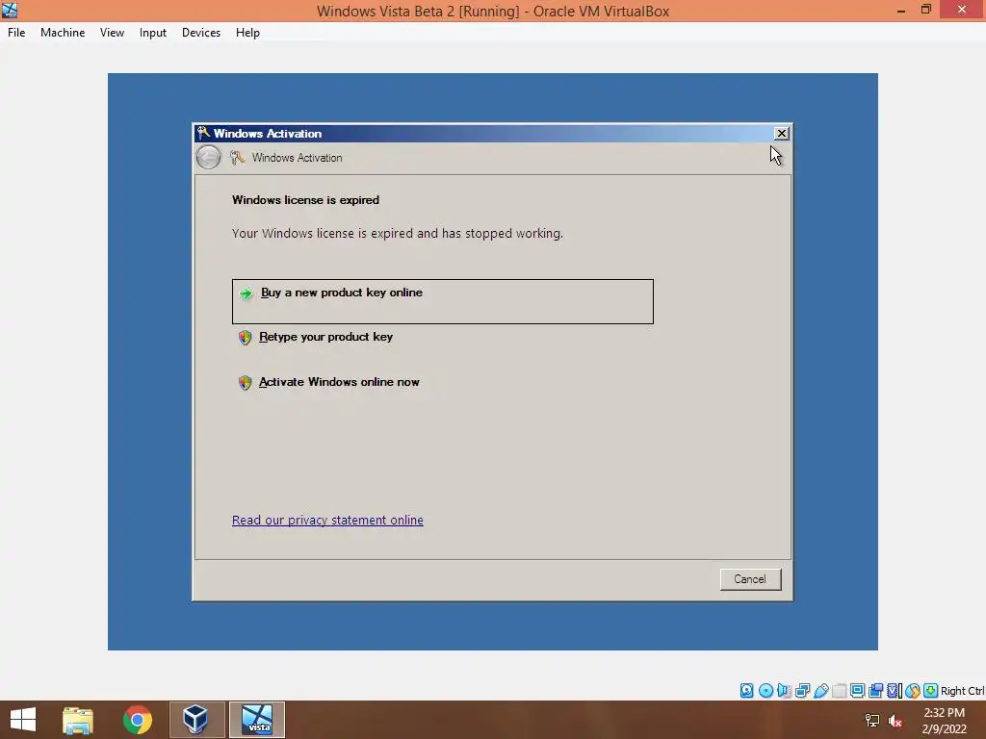Open the File menu
The image size is (986, 739).
click(x=16, y=33)
